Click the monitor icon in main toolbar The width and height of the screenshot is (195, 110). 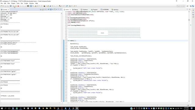tap(11, 6)
